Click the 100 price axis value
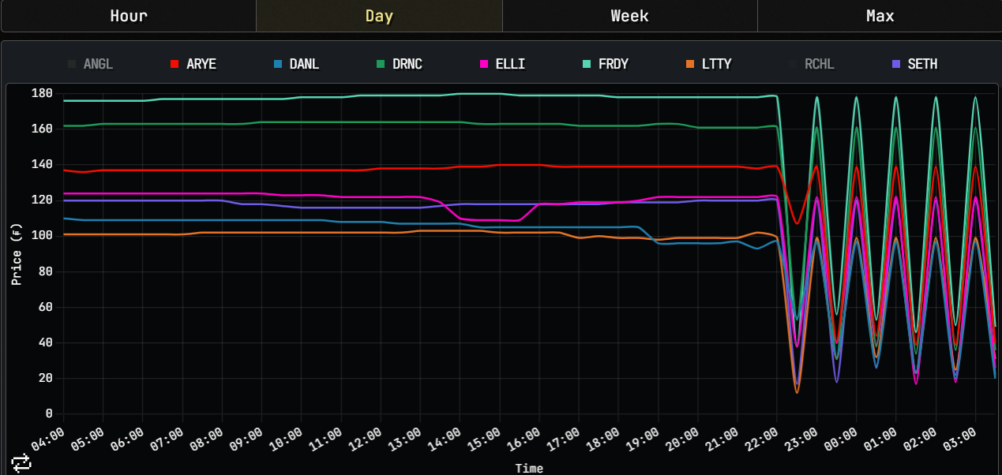 [41, 236]
